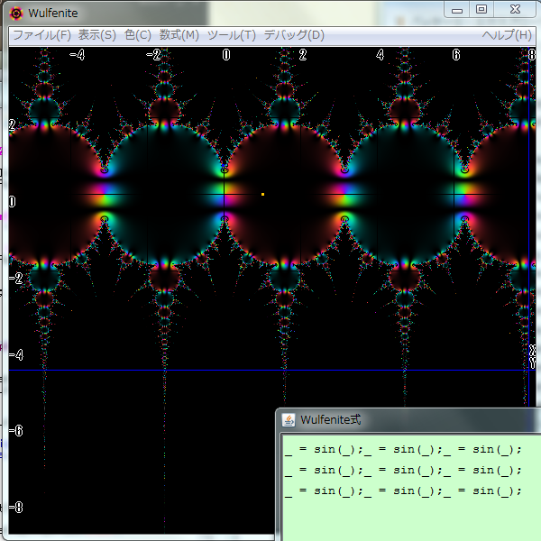
Task: Open the ヘルプ(H) help menu
Action: coord(506,35)
